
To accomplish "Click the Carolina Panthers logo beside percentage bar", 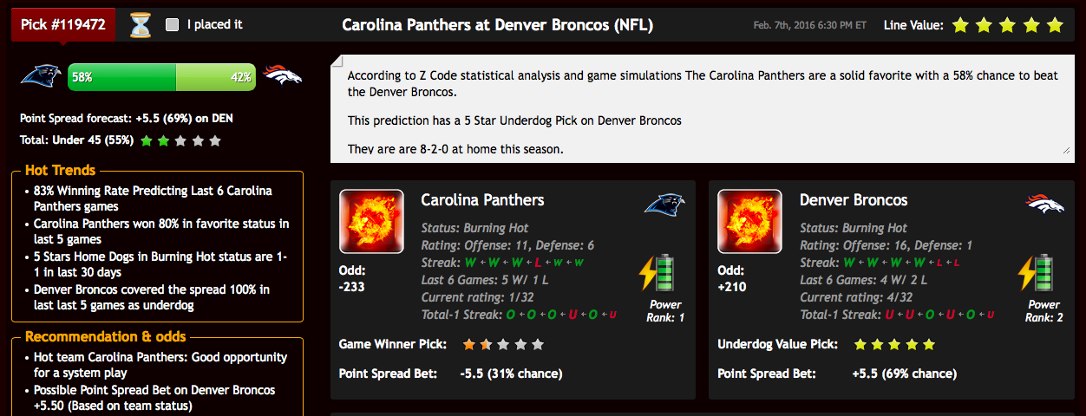I will tap(41, 77).
